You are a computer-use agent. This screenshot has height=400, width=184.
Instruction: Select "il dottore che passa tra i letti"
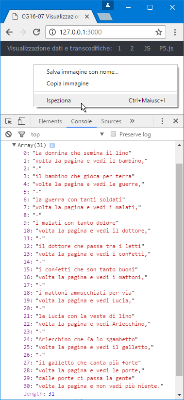click(x=90, y=246)
